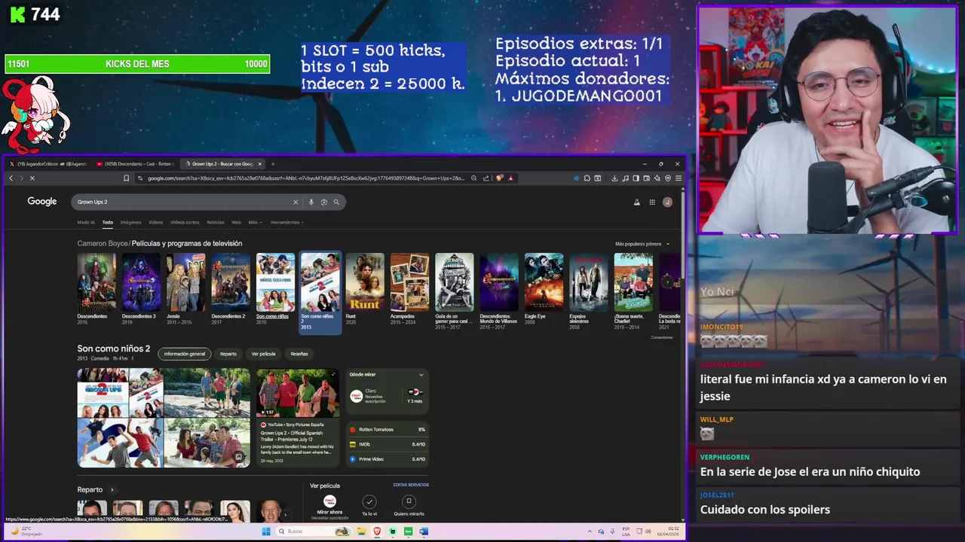Click the Kicks del mes progress bar

coord(137,64)
